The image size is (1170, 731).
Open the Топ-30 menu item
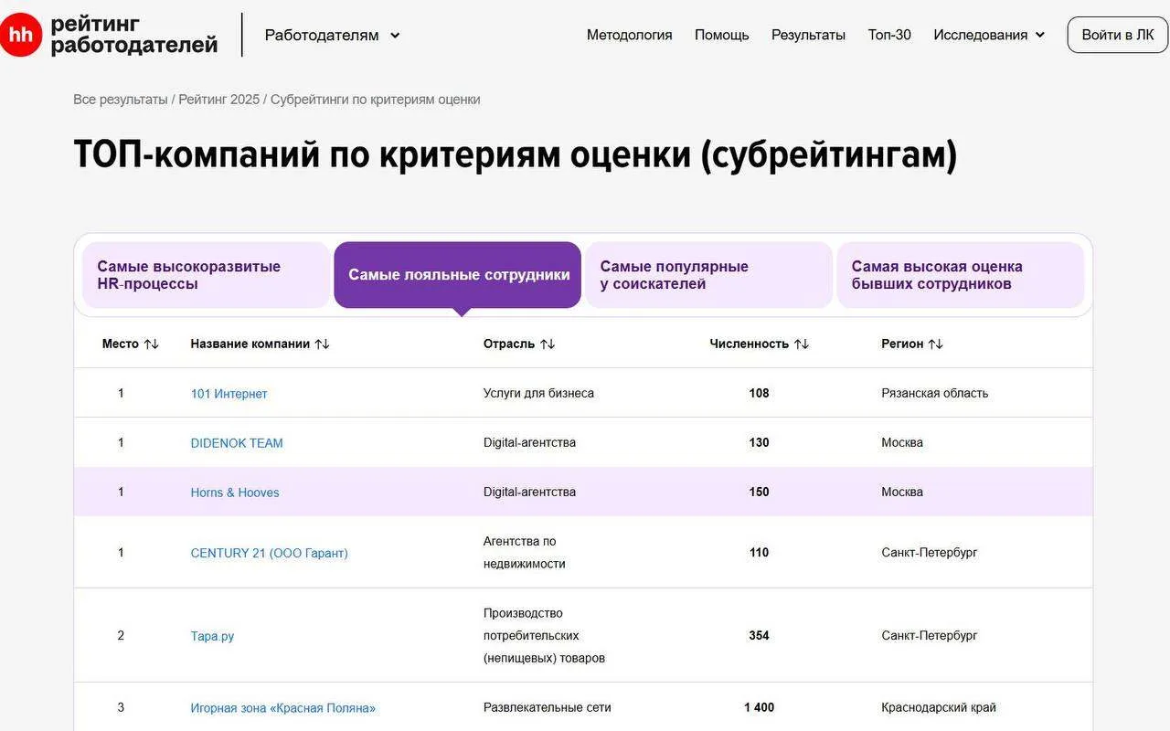[x=889, y=35]
